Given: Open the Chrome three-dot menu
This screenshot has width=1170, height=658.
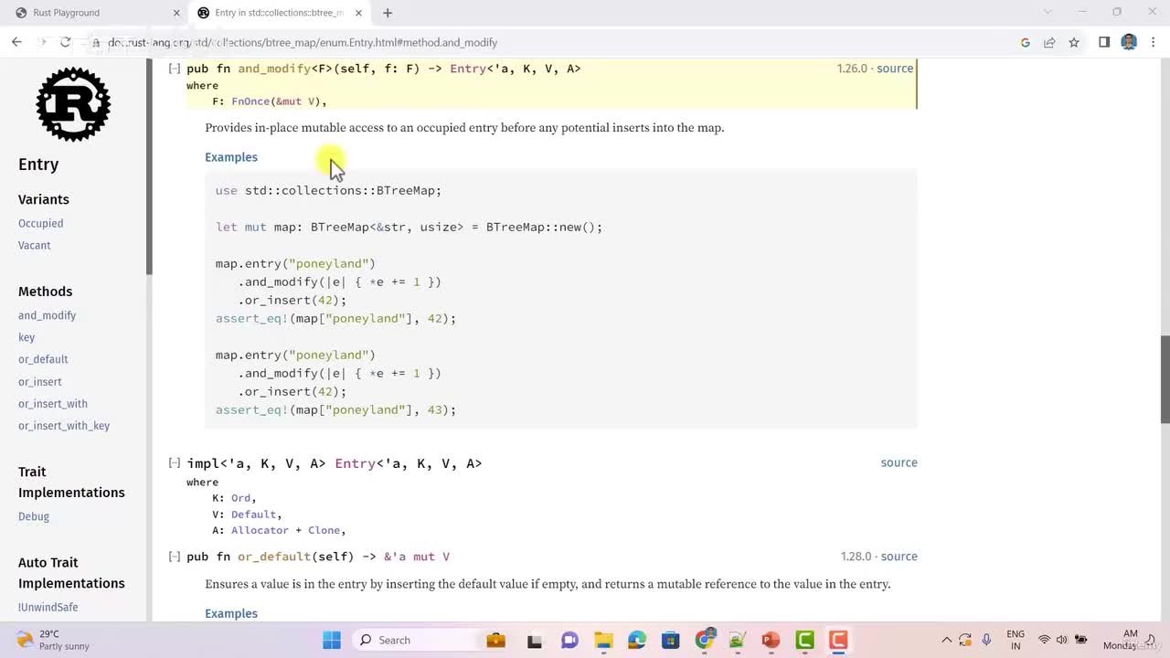Looking at the screenshot, I should click(x=1153, y=42).
